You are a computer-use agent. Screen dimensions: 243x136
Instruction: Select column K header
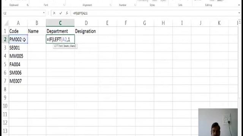coord(219,23)
